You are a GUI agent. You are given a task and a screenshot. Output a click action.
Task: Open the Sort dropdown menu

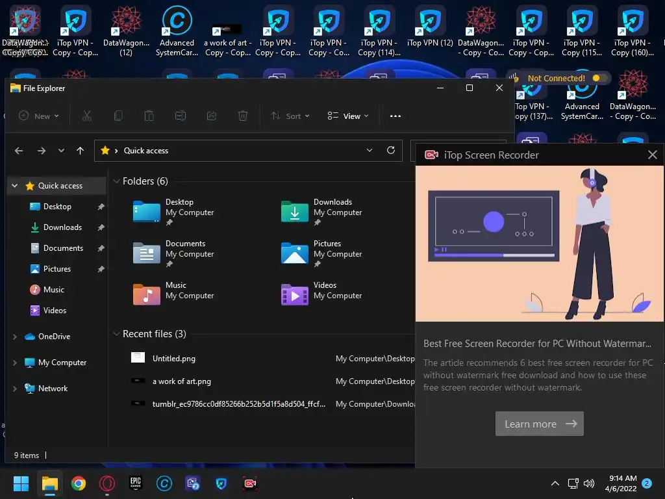tap(290, 116)
